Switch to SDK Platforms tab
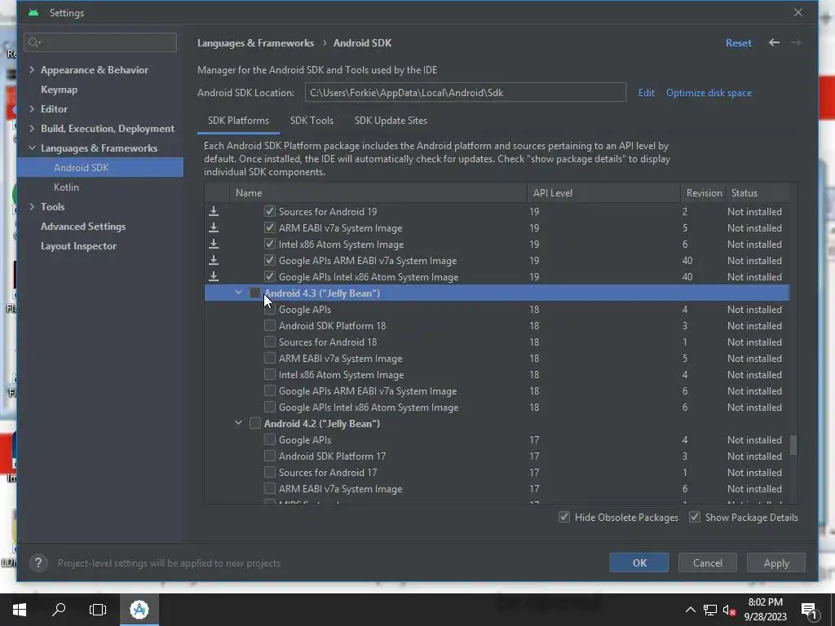The width and height of the screenshot is (835, 626). tap(238, 121)
